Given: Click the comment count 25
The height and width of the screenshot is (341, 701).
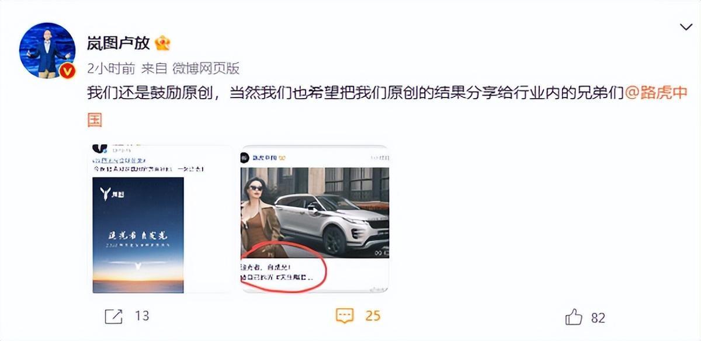Looking at the screenshot, I should [x=373, y=316].
